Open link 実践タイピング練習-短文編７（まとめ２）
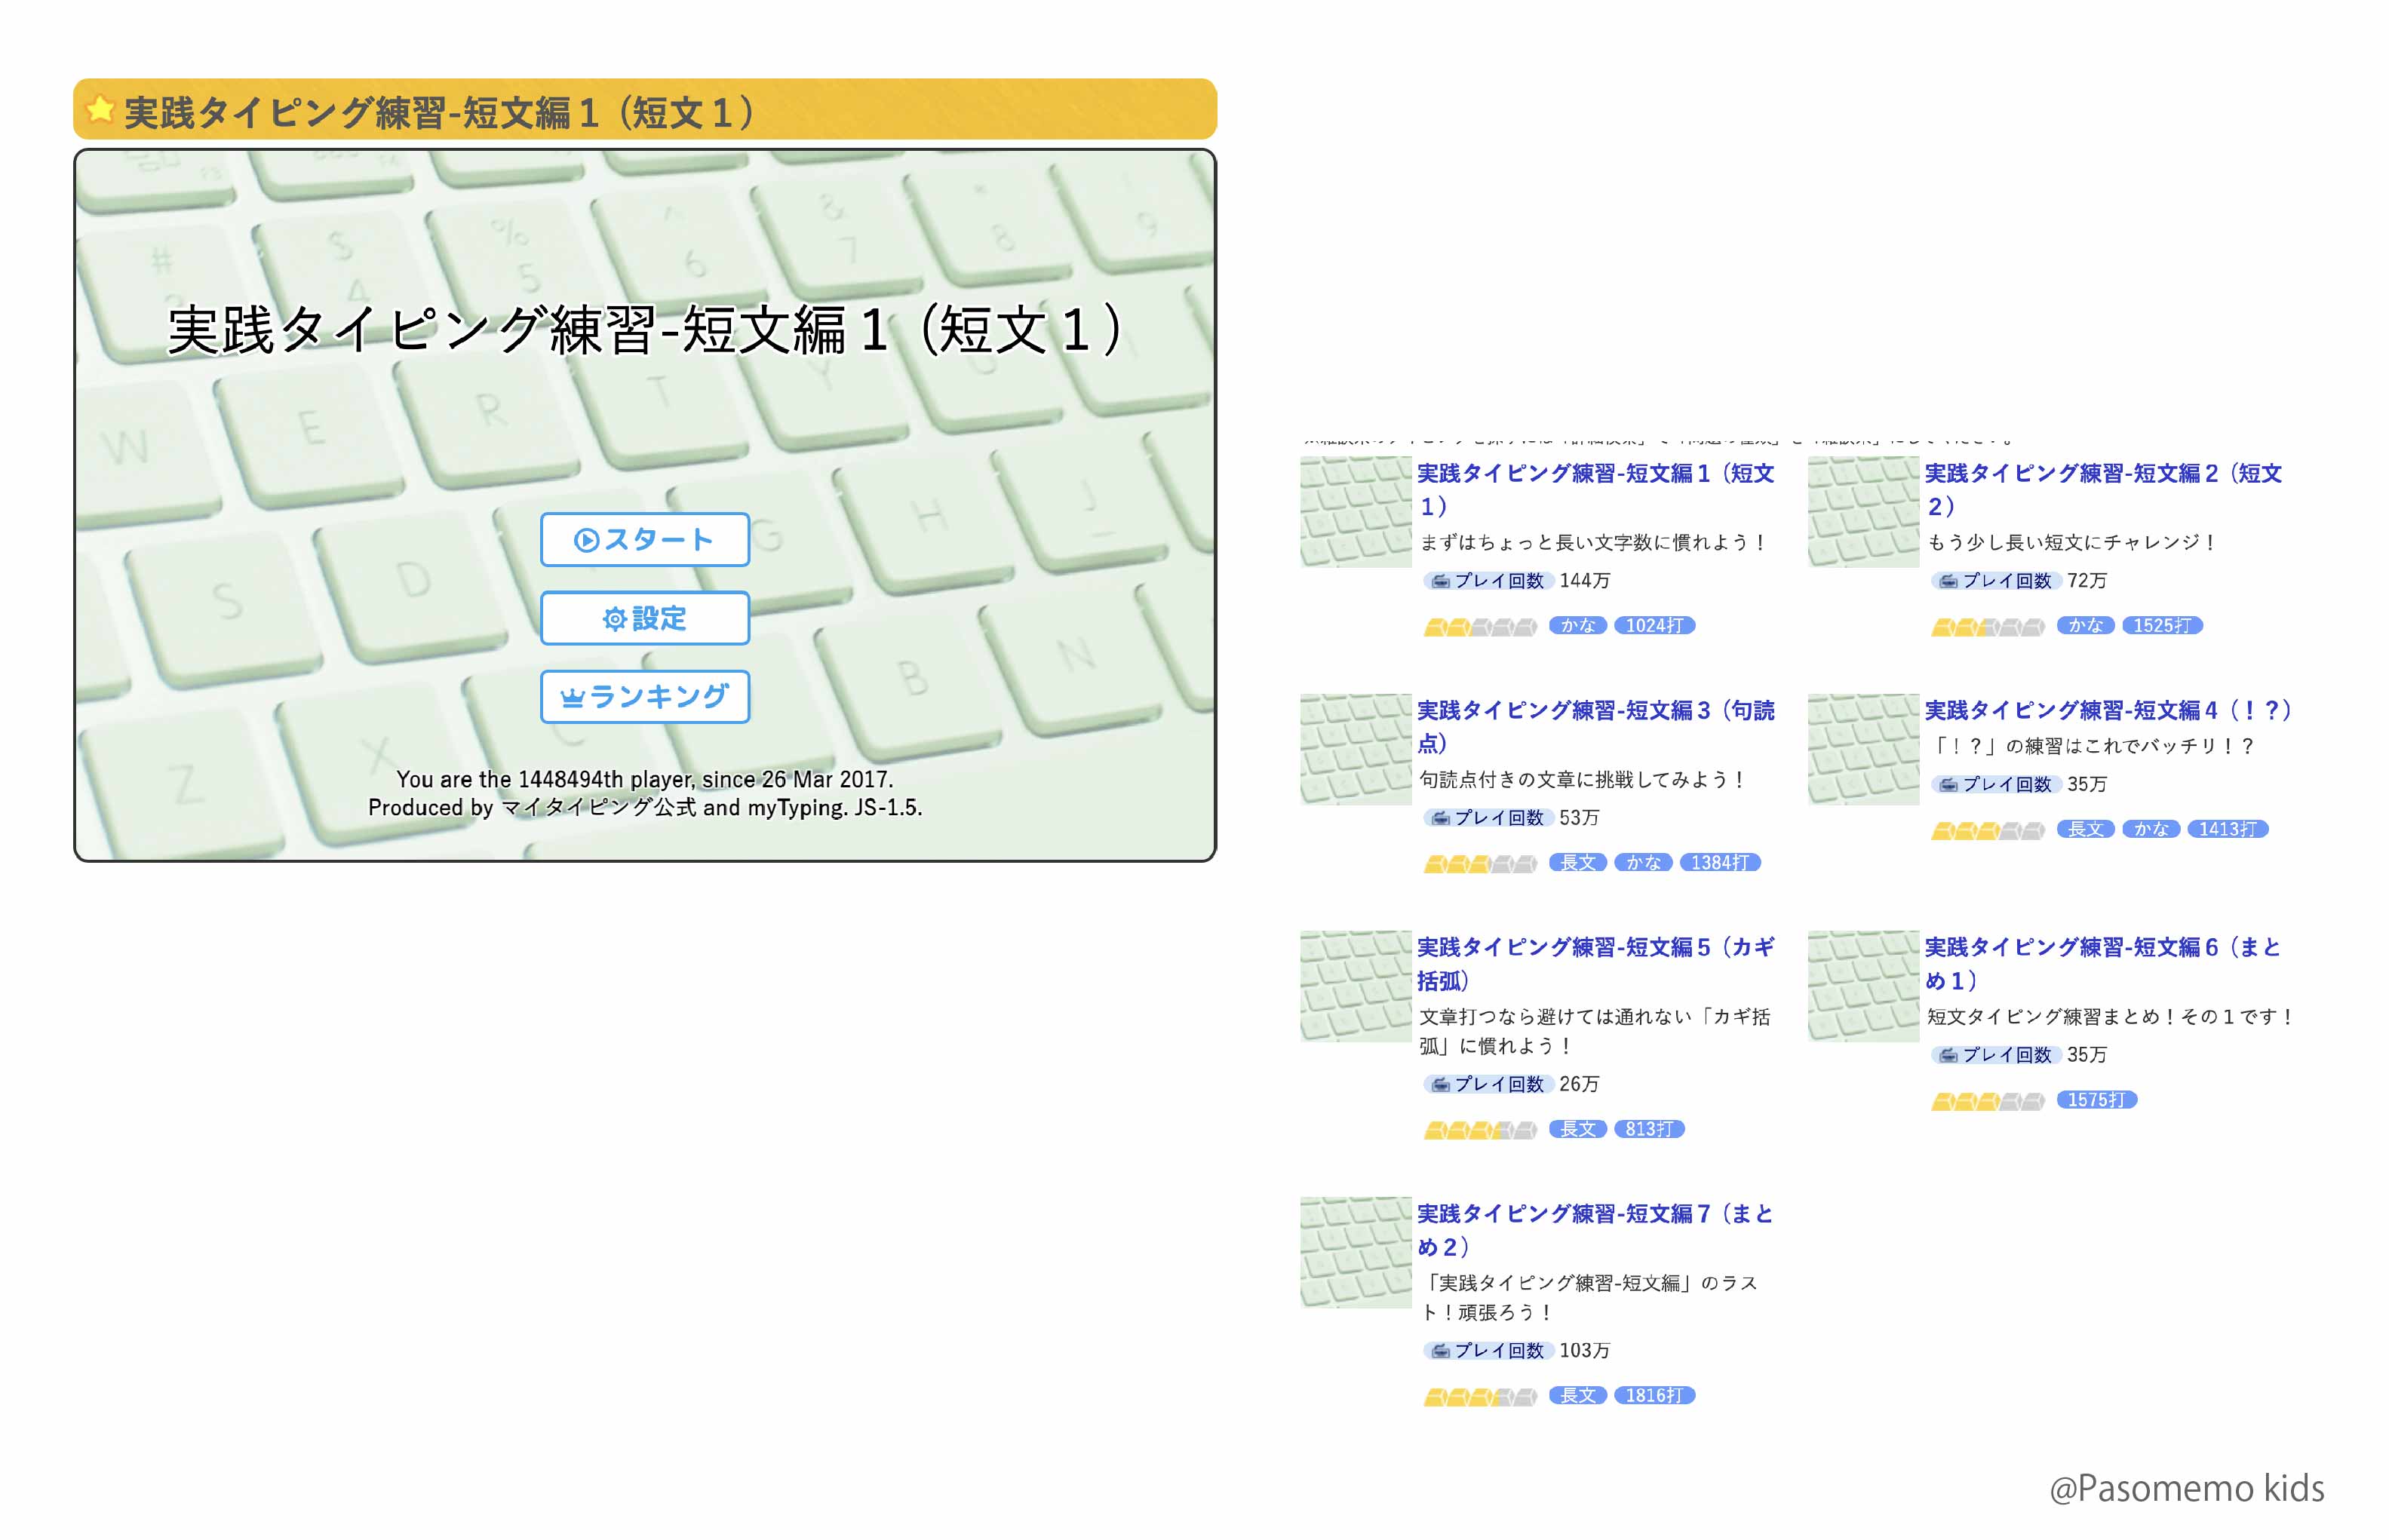 [x=1595, y=1229]
